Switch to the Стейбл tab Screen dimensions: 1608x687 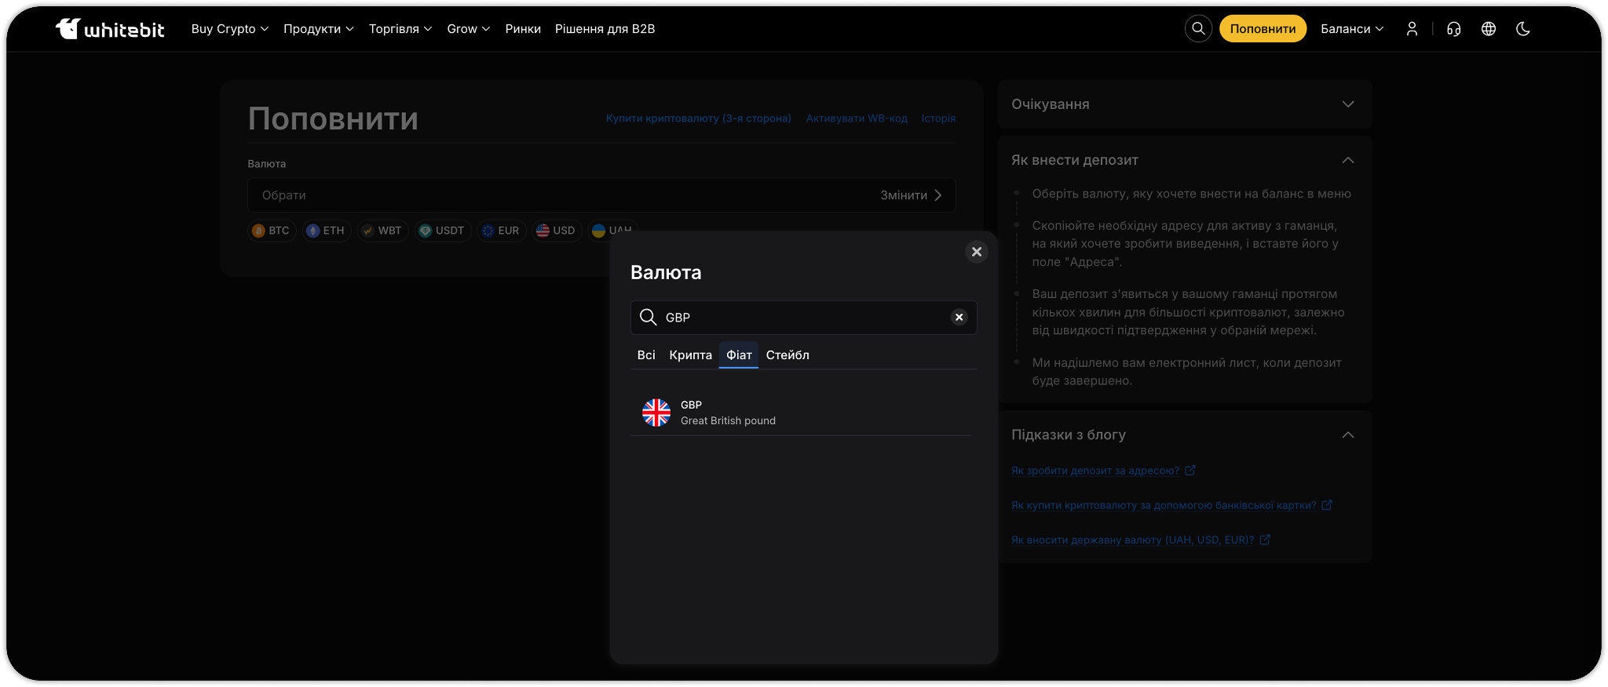pos(788,355)
